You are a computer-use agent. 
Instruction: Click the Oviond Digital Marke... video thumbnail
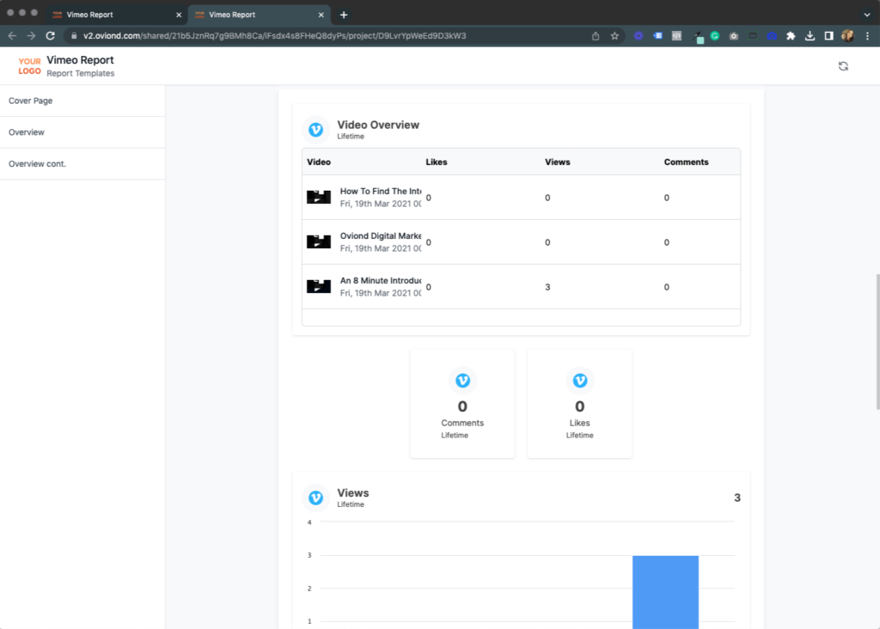click(319, 241)
